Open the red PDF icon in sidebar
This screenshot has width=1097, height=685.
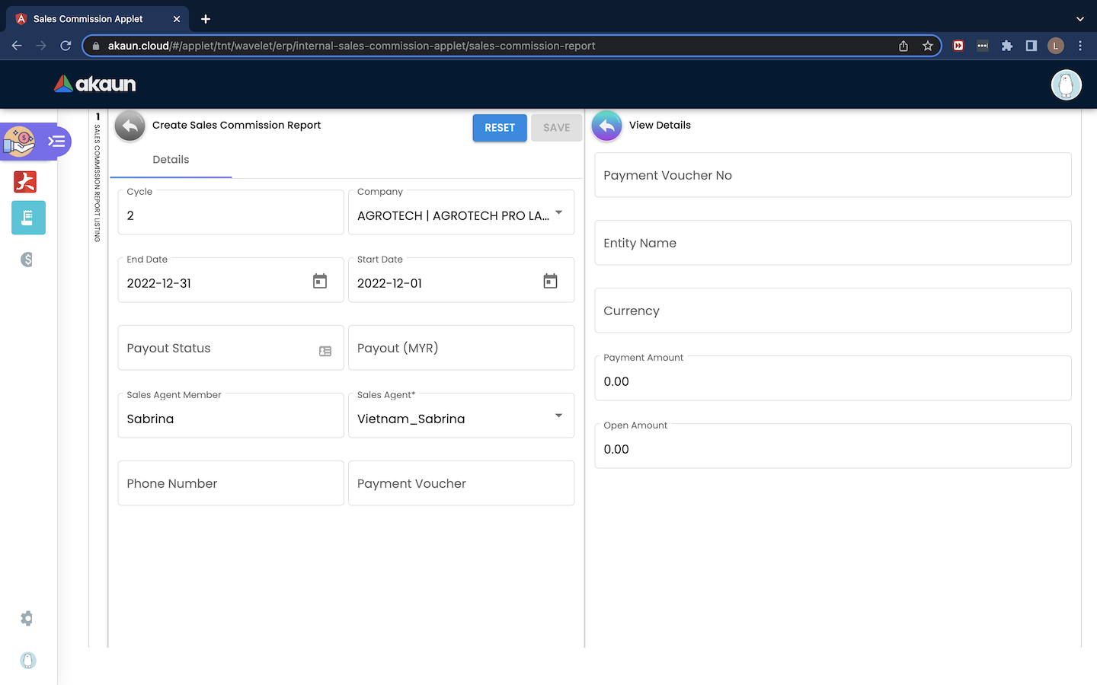click(x=25, y=182)
